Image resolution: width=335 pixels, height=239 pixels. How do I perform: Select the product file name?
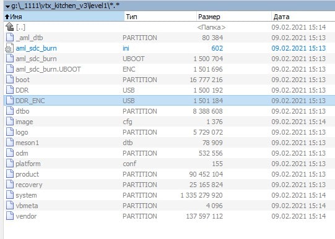[27, 174]
